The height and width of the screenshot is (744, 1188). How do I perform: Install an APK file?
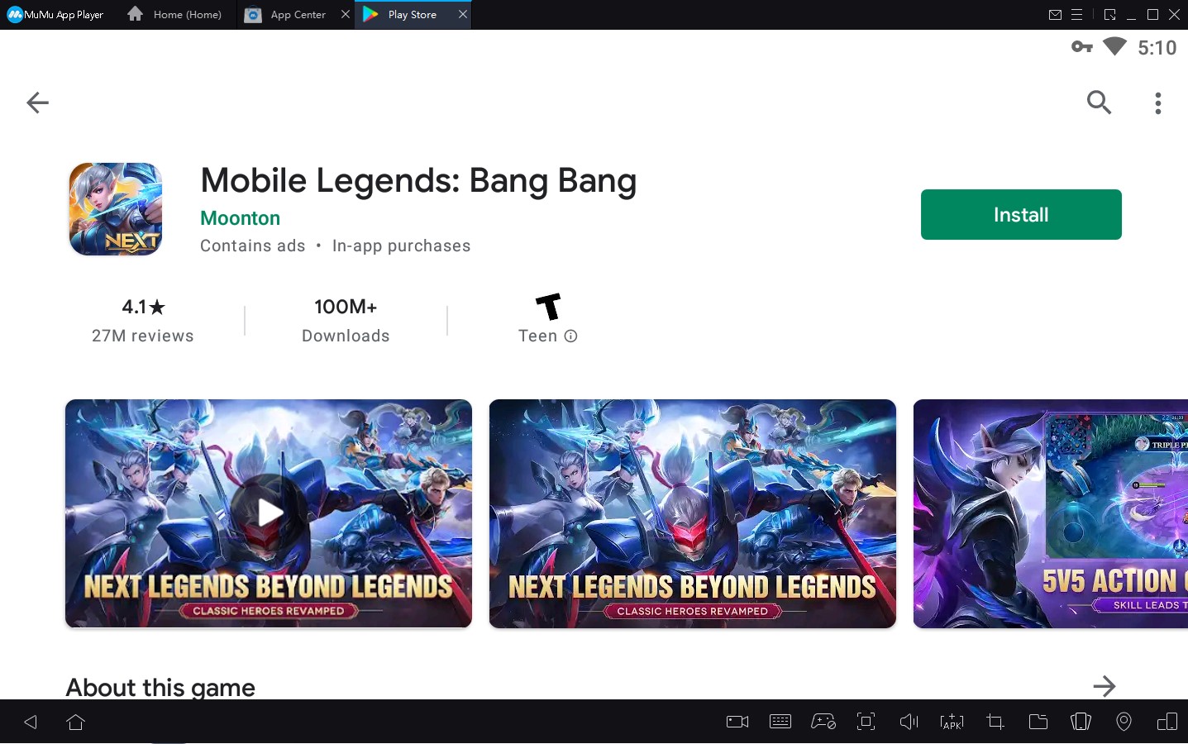pyautogui.click(x=952, y=722)
